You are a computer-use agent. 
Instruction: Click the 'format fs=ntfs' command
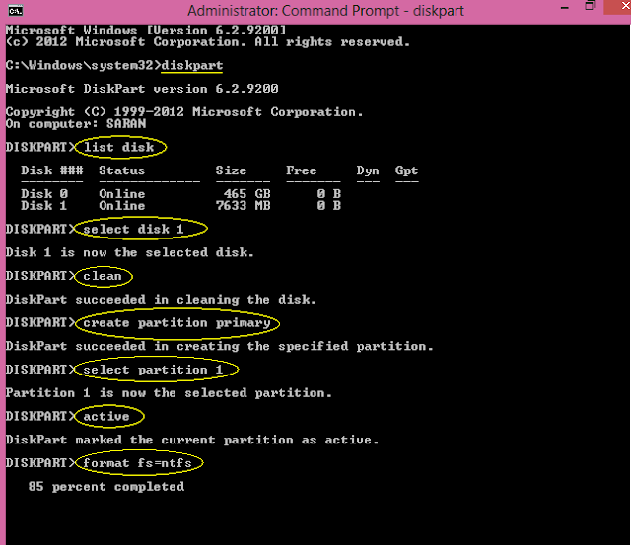tap(137, 463)
